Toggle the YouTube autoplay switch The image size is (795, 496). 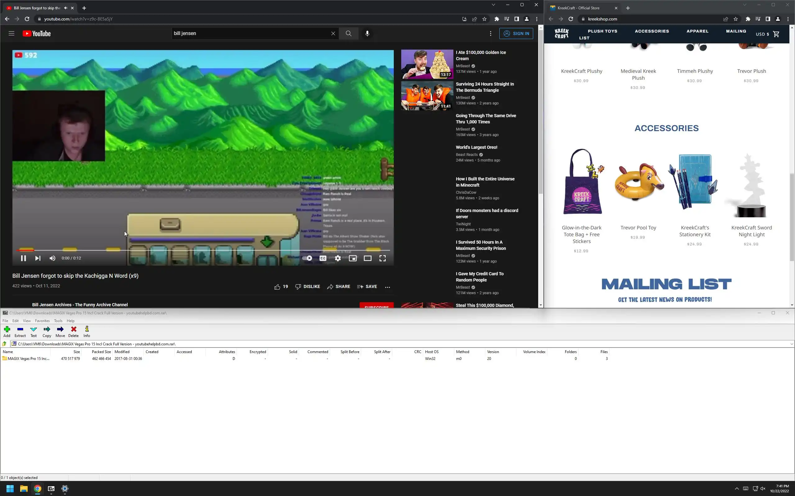307,258
